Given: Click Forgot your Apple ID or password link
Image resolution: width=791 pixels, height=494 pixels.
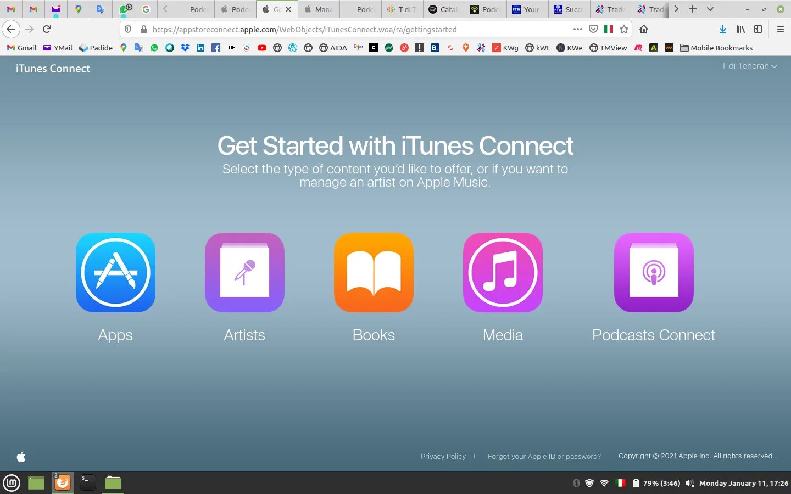Looking at the screenshot, I should coord(544,457).
